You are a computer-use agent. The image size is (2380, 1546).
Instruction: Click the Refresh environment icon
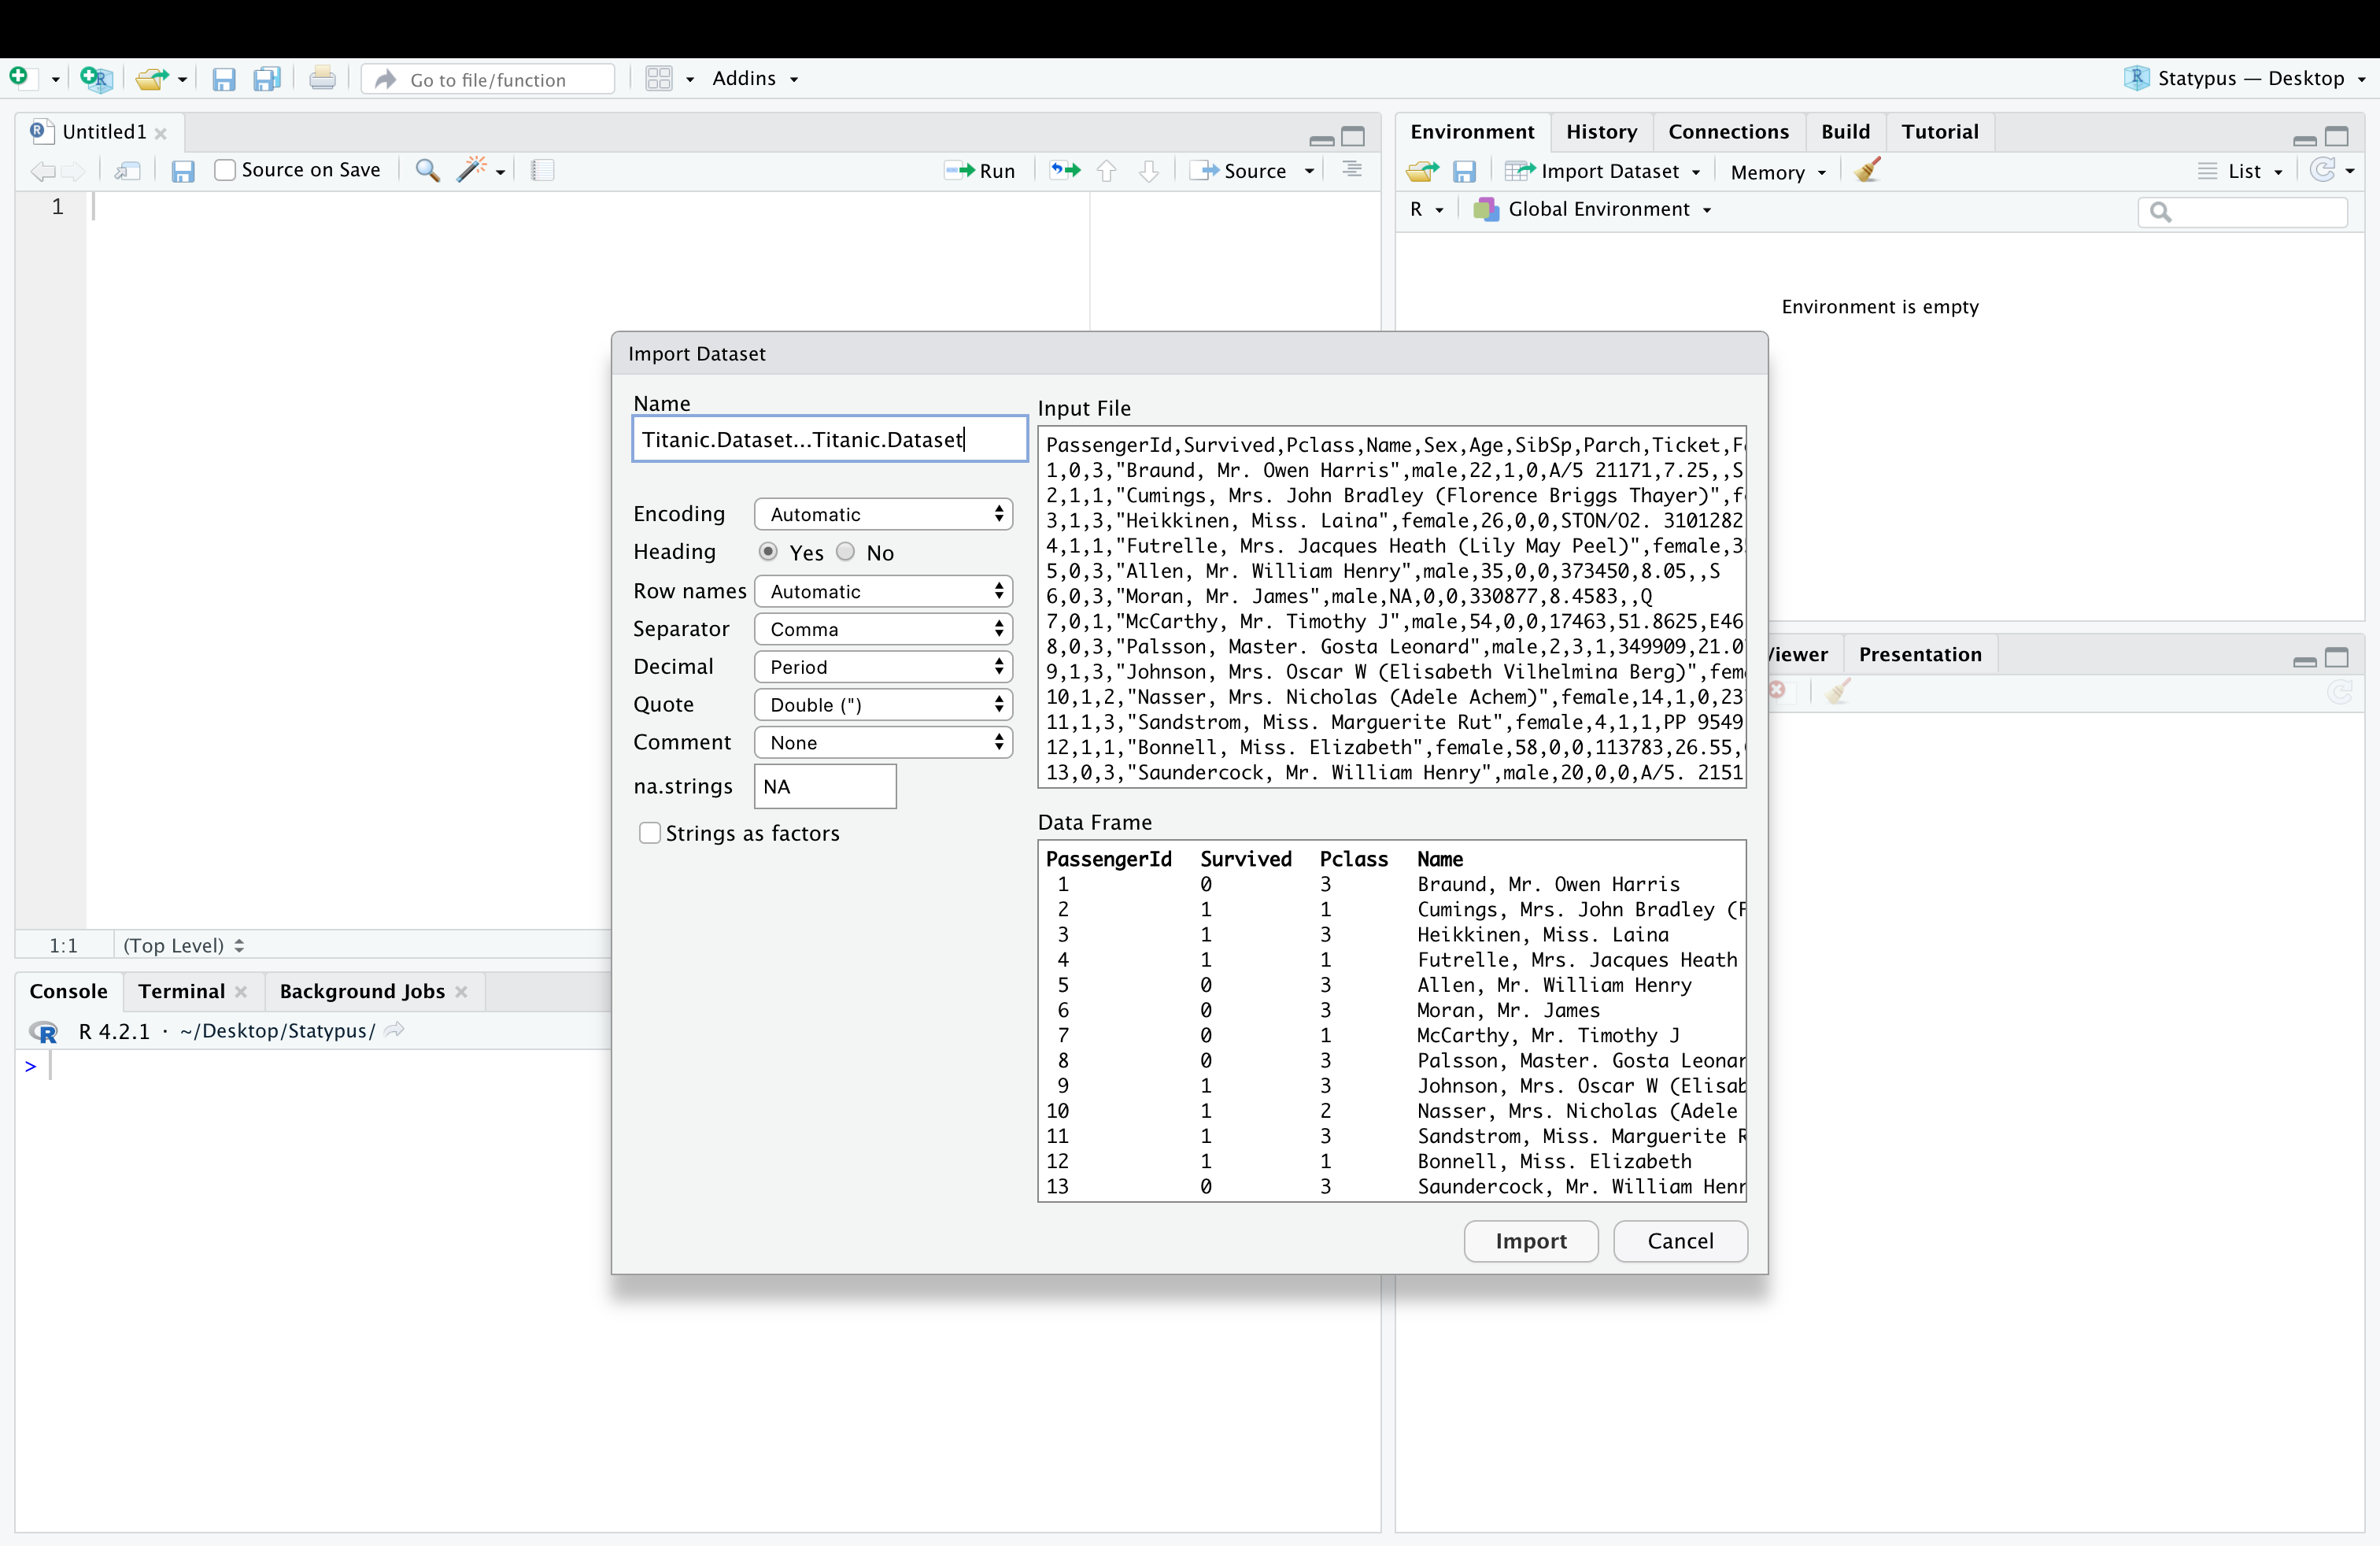point(2323,171)
